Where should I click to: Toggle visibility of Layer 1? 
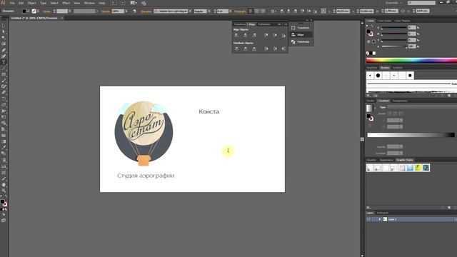point(368,219)
